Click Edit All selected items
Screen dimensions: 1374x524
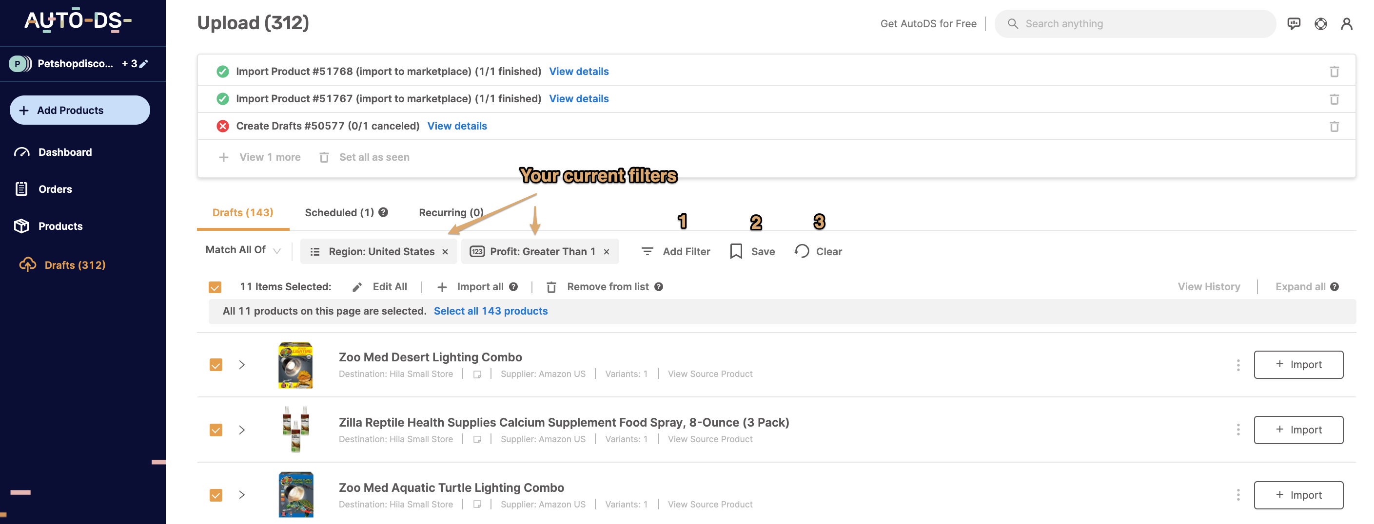tap(380, 286)
